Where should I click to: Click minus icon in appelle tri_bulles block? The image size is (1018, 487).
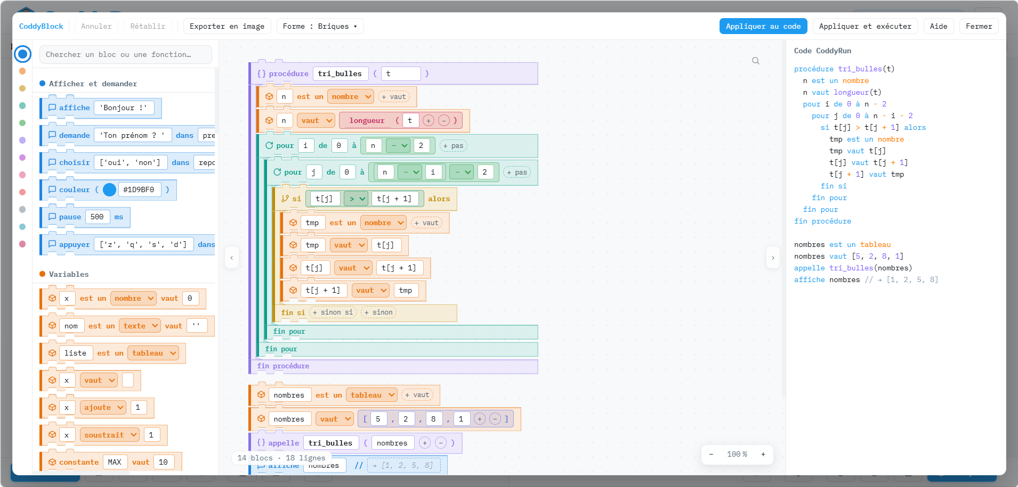(441, 443)
